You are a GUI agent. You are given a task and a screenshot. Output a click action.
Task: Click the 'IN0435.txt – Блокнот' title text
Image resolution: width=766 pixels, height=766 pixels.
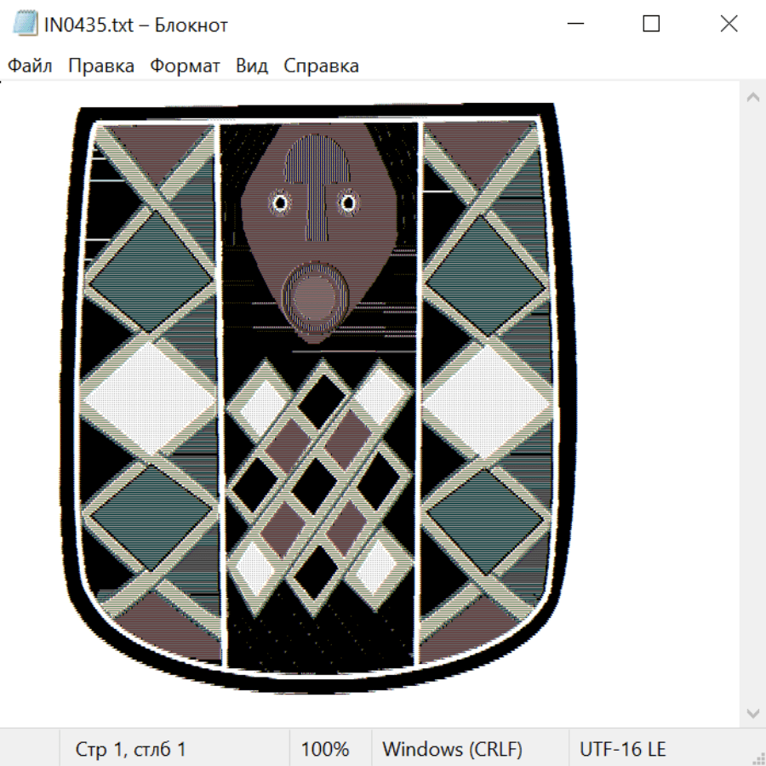coord(136,25)
